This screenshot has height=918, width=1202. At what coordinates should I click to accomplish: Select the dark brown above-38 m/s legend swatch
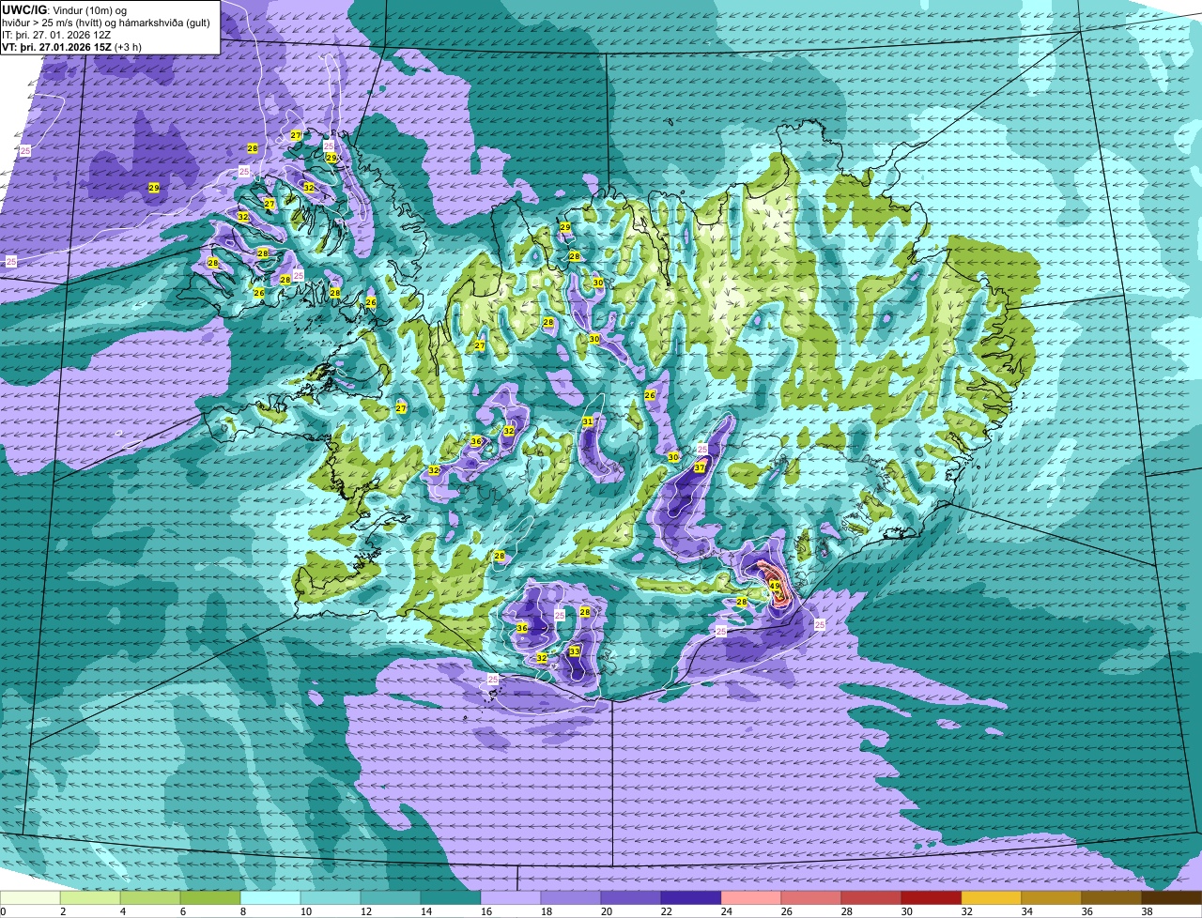tap(1172, 898)
